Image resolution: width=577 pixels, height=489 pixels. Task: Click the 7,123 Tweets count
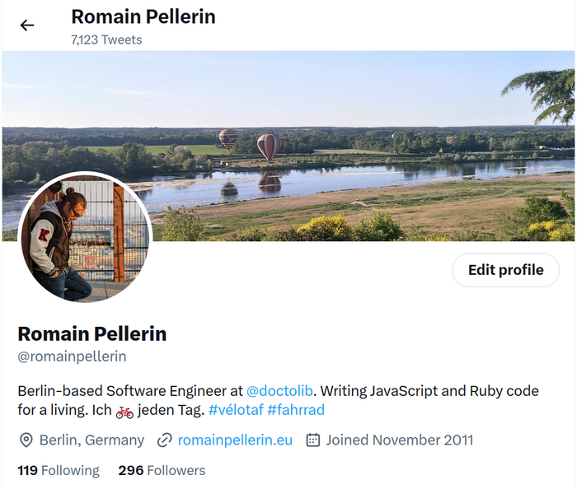(x=106, y=40)
